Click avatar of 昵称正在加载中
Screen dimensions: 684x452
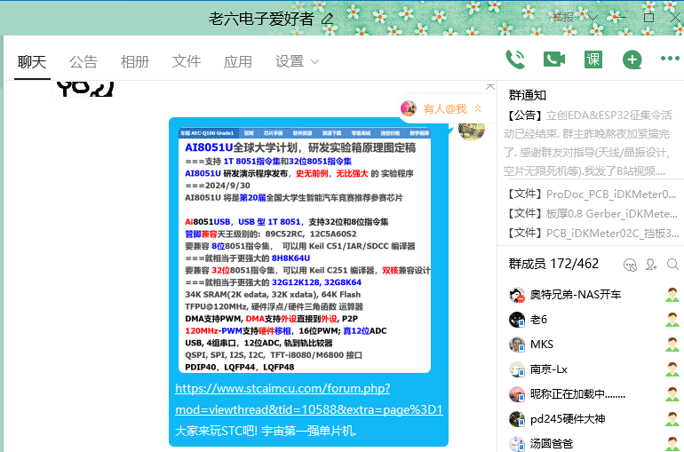(517, 394)
